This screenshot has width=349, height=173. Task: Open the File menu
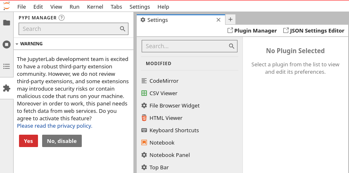21,7
